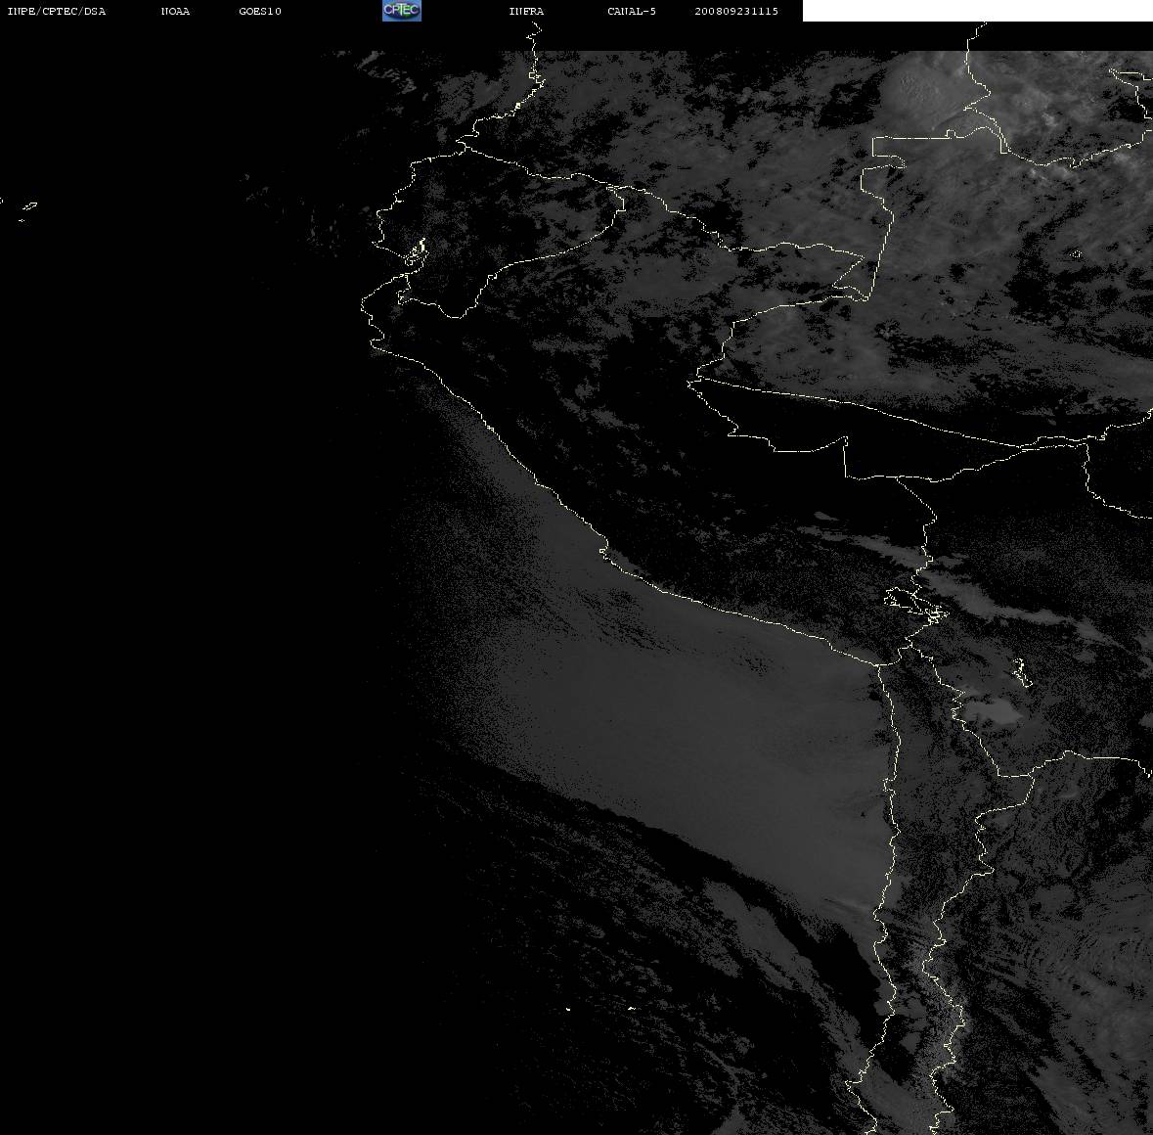The image size is (1153, 1135).
Task: Click the CPTEC logo in the header
Action: click(x=402, y=11)
